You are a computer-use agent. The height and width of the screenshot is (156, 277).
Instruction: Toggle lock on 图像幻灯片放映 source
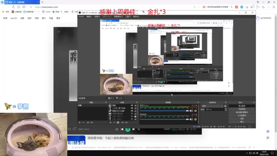click(x=135, y=111)
